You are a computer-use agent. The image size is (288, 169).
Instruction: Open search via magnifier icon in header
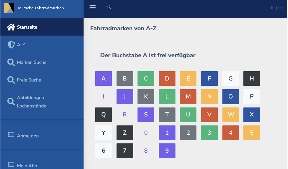109,7
